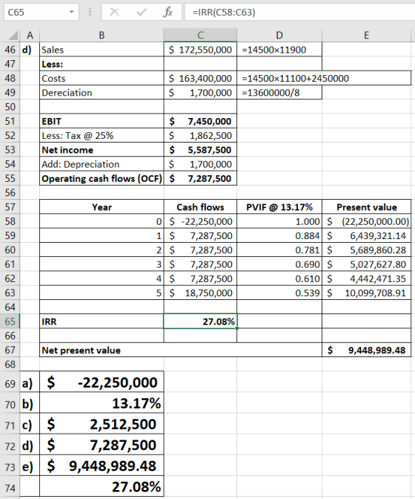The width and height of the screenshot is (415, 499).
Task: Open the Name Box dropdown arrow
Action: [x=72, y=12]
